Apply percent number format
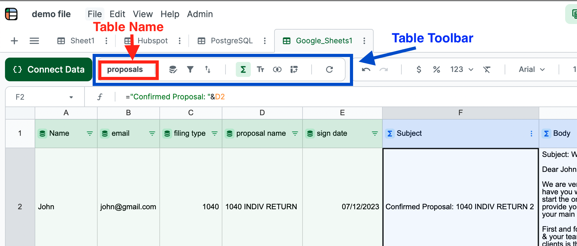 [437, 69]
